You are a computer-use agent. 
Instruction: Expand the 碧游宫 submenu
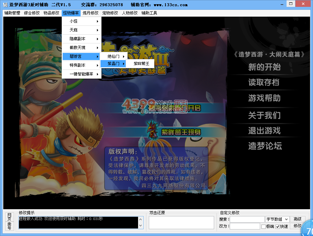click(x=81, y=56)
